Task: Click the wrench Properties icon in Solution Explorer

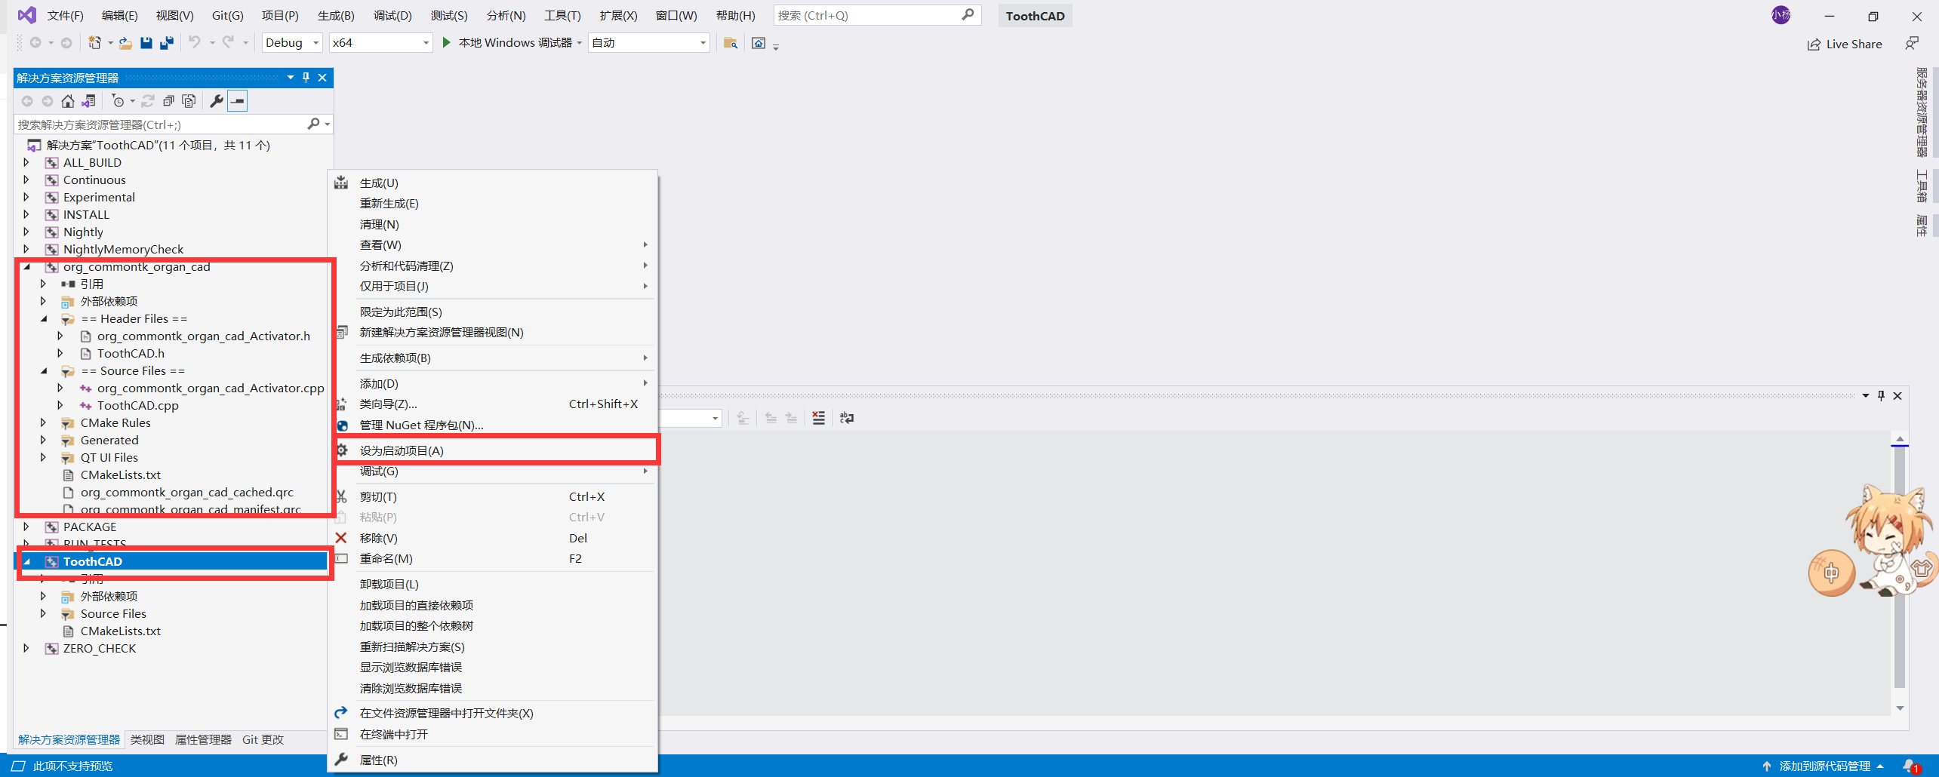Action: [217, 101]
